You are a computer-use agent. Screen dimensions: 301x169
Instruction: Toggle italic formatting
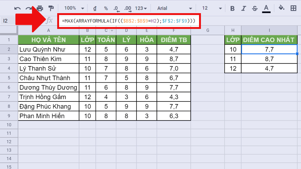click(x=243, y=8)
